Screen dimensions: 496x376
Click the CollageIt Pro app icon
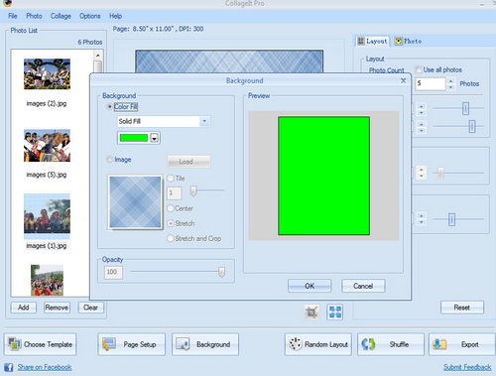6,3
